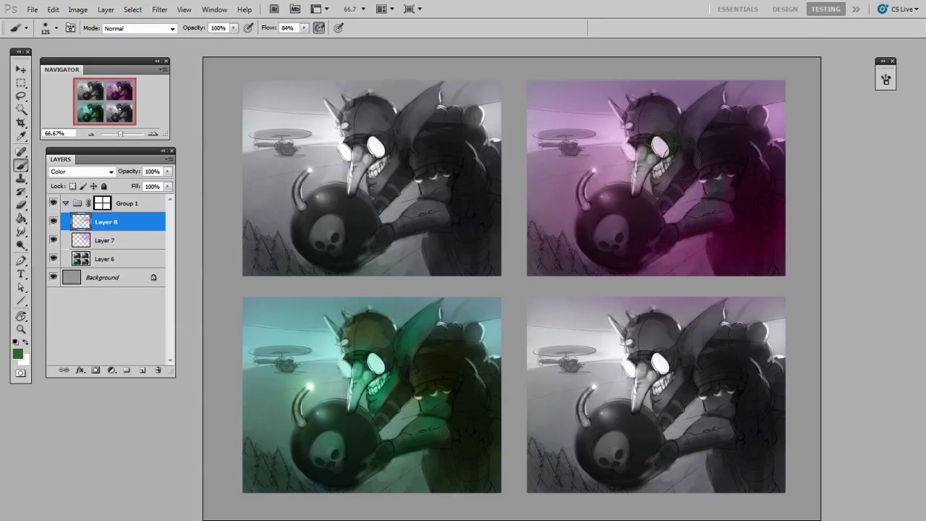
Task: Switch to ESSENTIALS workspace
Action: pyautogui.click(x=737, y=9)
